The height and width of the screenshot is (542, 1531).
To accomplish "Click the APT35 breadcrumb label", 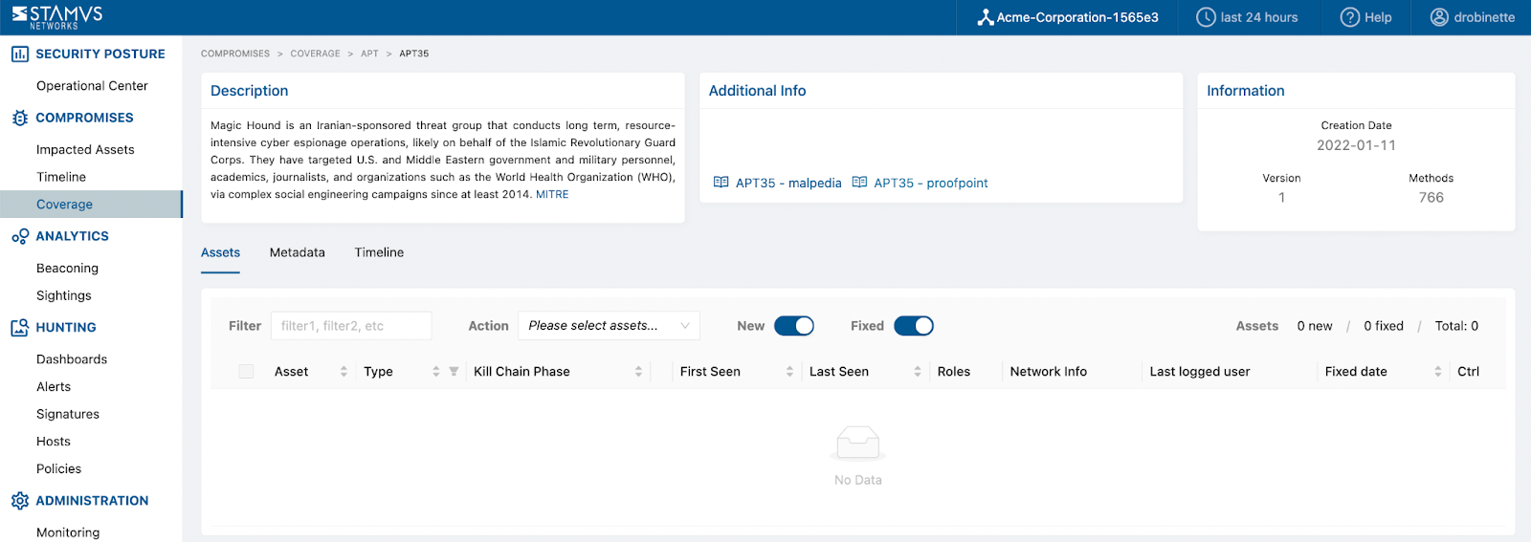I will pos(413,54).
